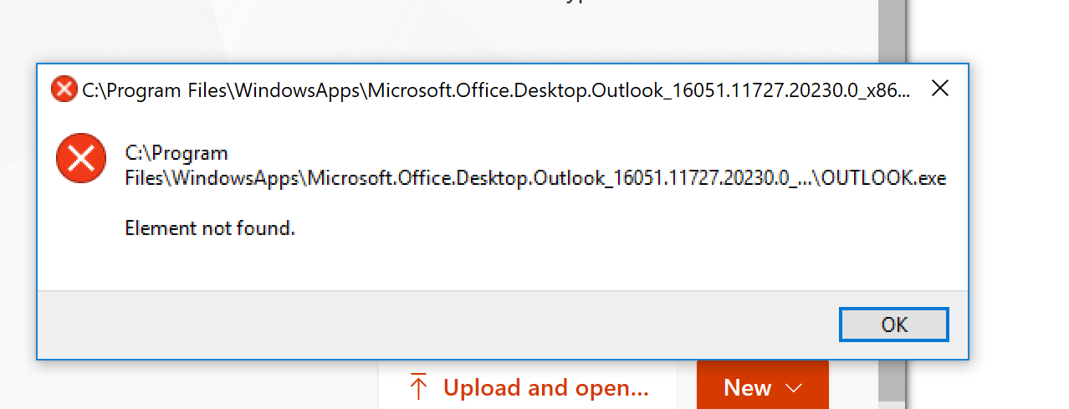Image resolution: width=1069 pixels, height=409 pixels.
Task: Click the orange New button label
Action: pyautogui.click(x=748, y=388)
